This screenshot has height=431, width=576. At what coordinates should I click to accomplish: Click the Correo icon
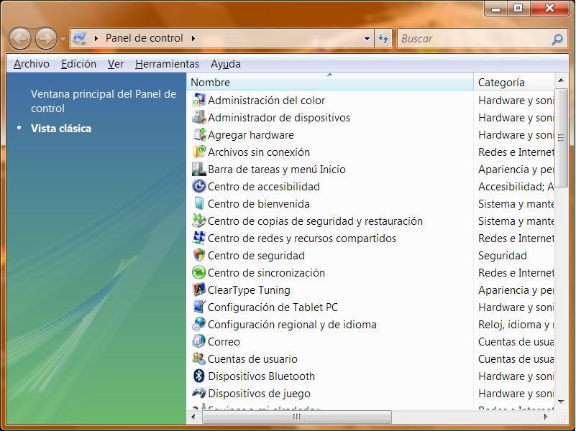pyautogui.click(x=199, y=341)
